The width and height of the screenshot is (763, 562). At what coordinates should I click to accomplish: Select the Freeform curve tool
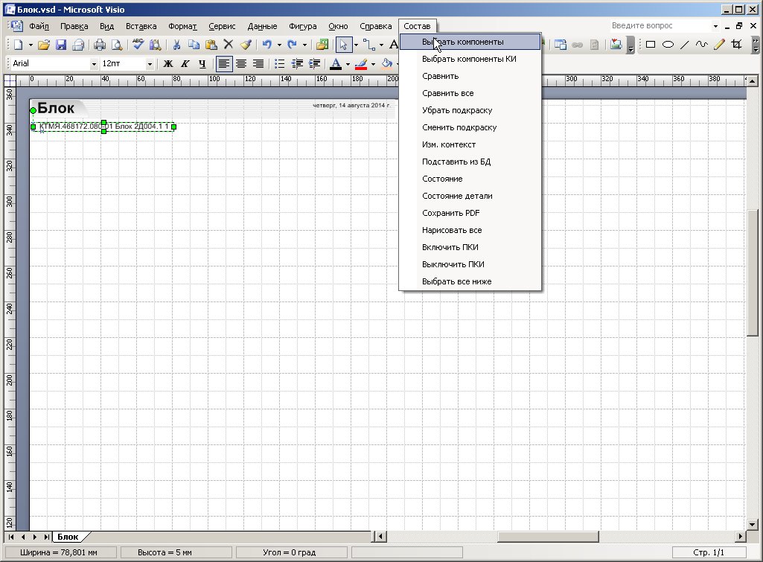coord(702,45)
